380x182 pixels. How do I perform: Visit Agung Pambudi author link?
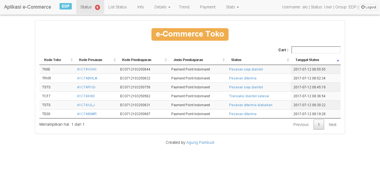tap(200, 142)
